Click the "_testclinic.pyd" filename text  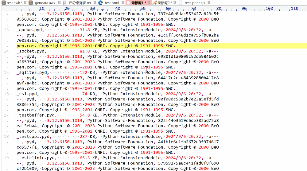(35, 158)
